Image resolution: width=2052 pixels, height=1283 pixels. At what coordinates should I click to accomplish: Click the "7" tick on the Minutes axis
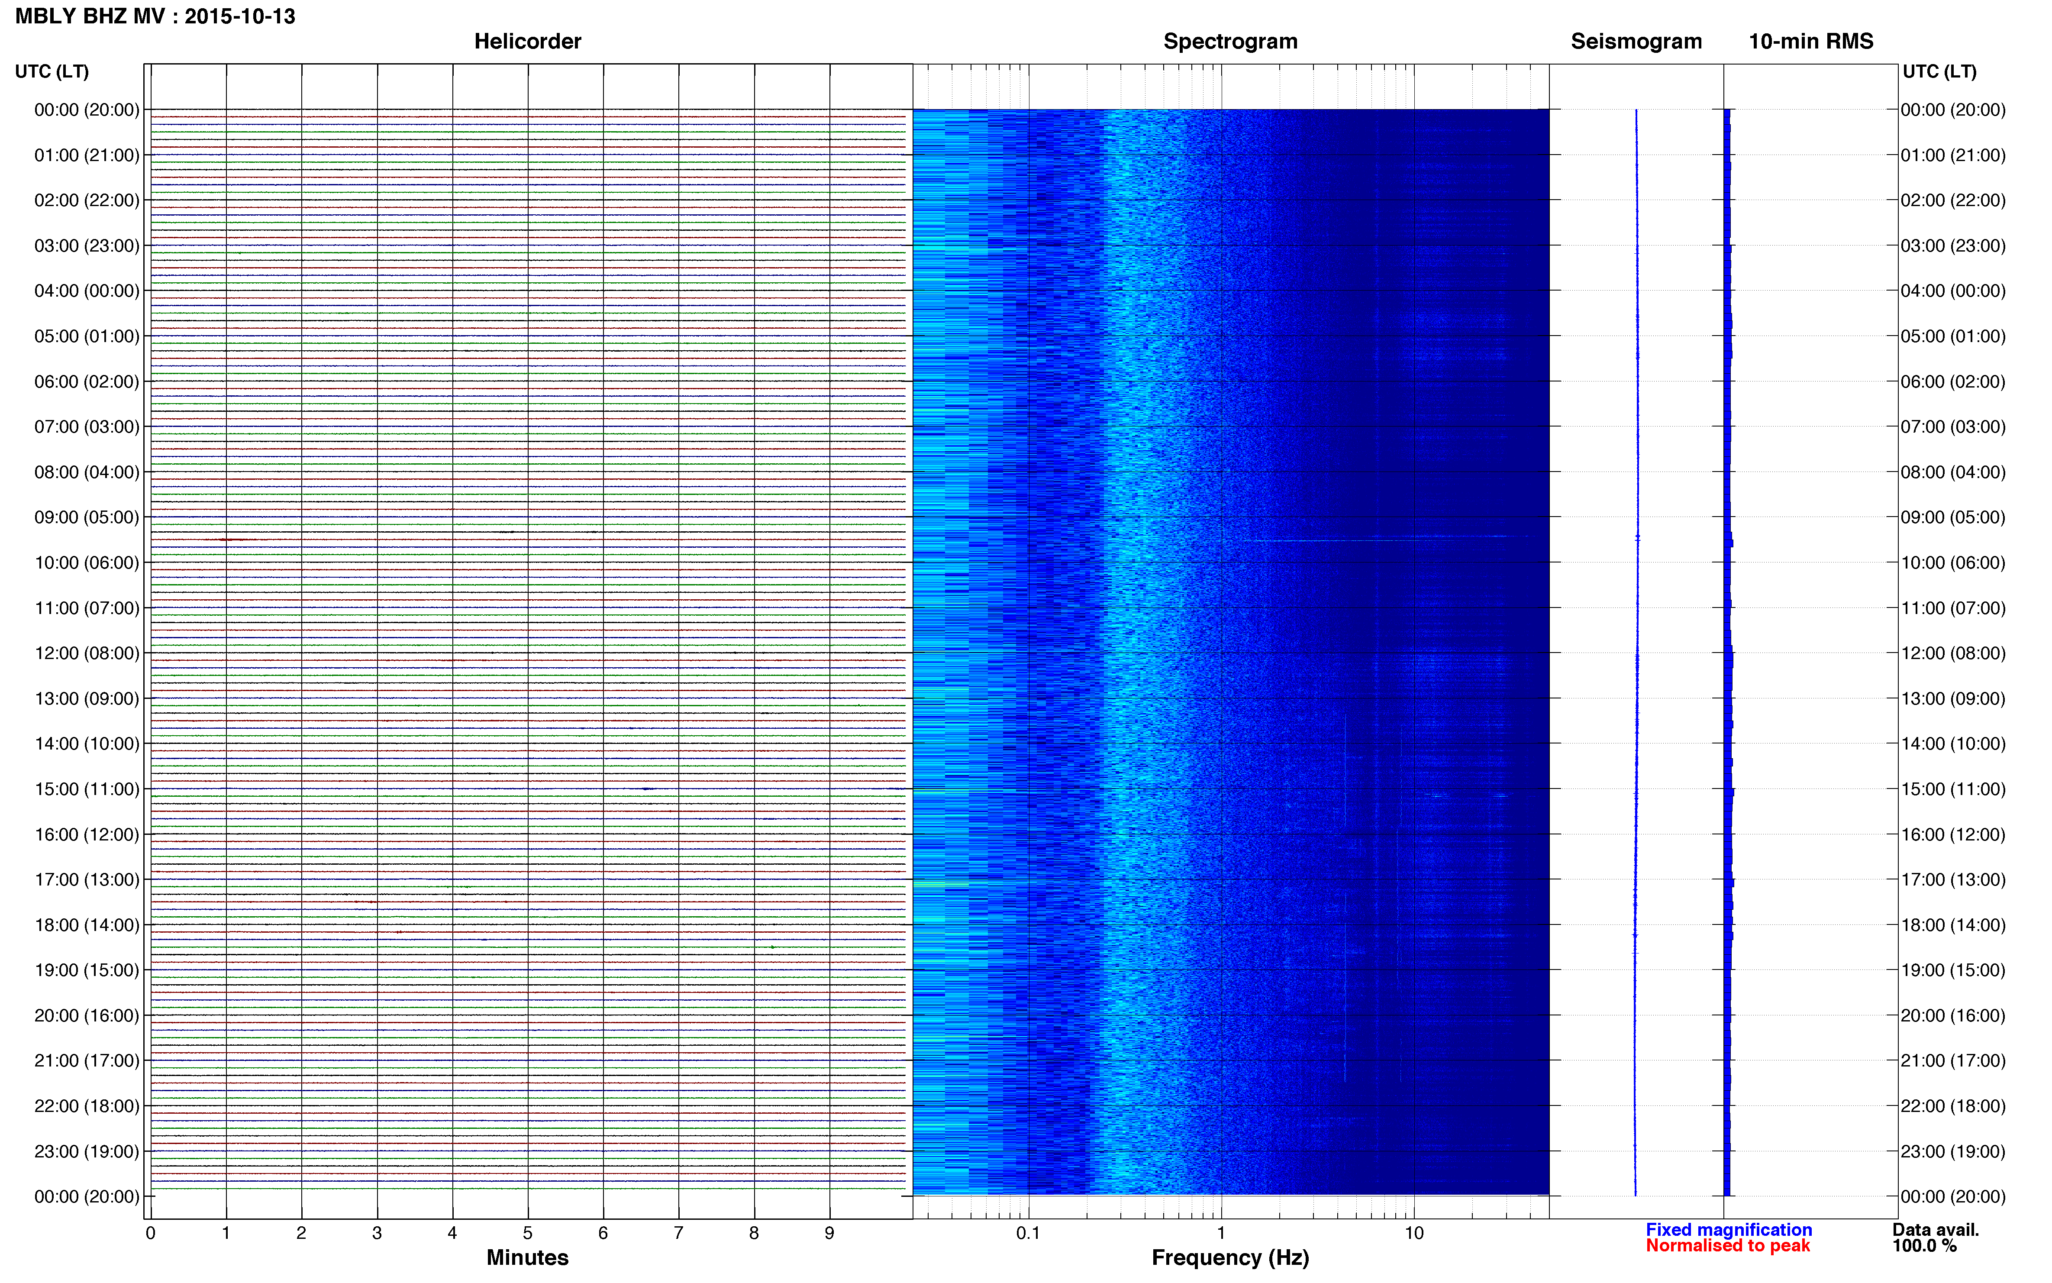point(679,1233)
